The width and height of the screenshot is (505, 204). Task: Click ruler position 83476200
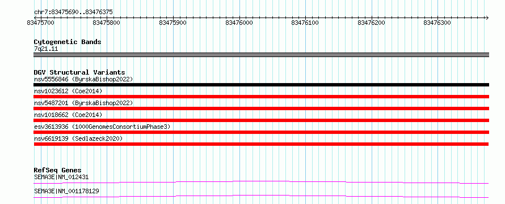pyautogui.click(x=372, y=23)
